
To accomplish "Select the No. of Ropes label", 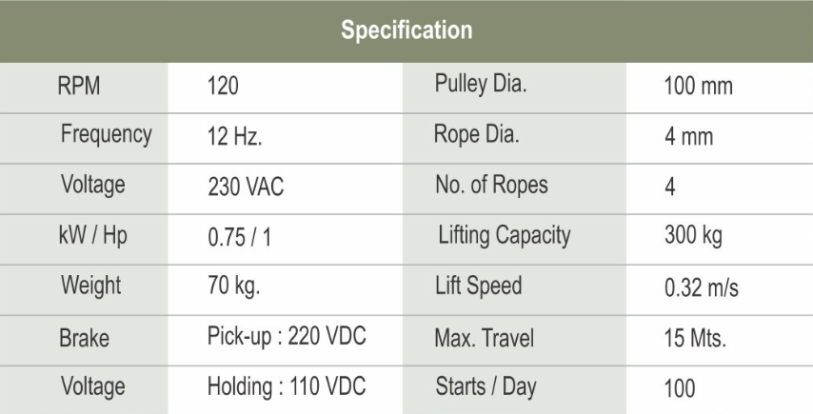I will [491, 185].
